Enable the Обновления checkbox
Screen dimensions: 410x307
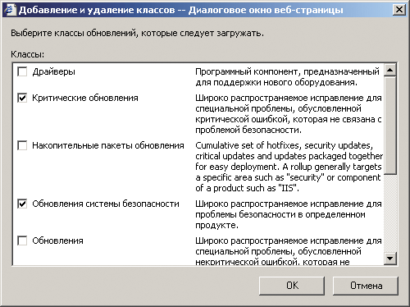click(x=22, y=241)
